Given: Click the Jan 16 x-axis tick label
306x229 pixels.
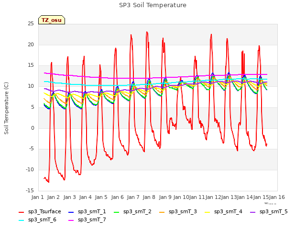Looking at the screenshot, I should [277, 197].
